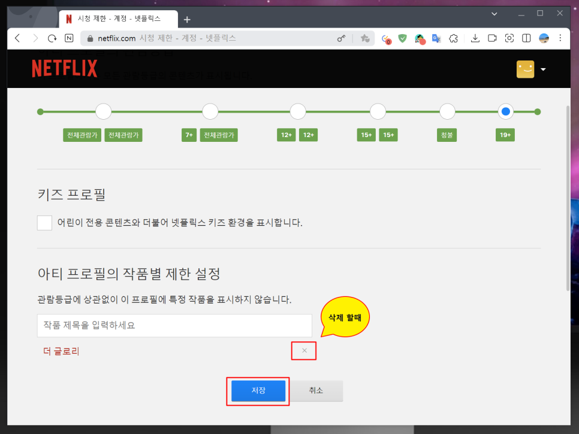
Task: Go forward with the browser forward arrow
Action: pyautogui.click(x=35, y=38)
